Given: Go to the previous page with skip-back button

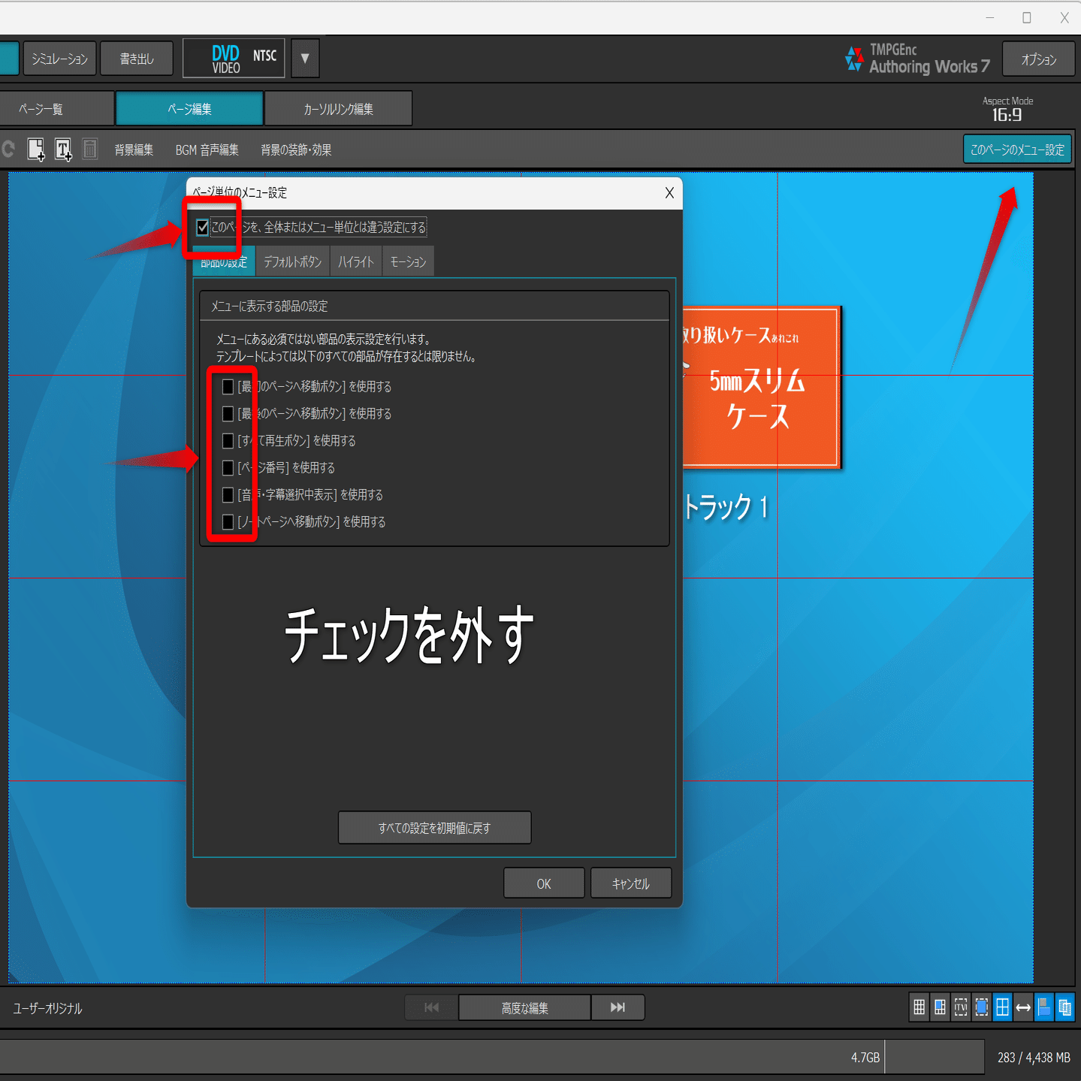Looking at the screenshot, I should click(431, 1007).
